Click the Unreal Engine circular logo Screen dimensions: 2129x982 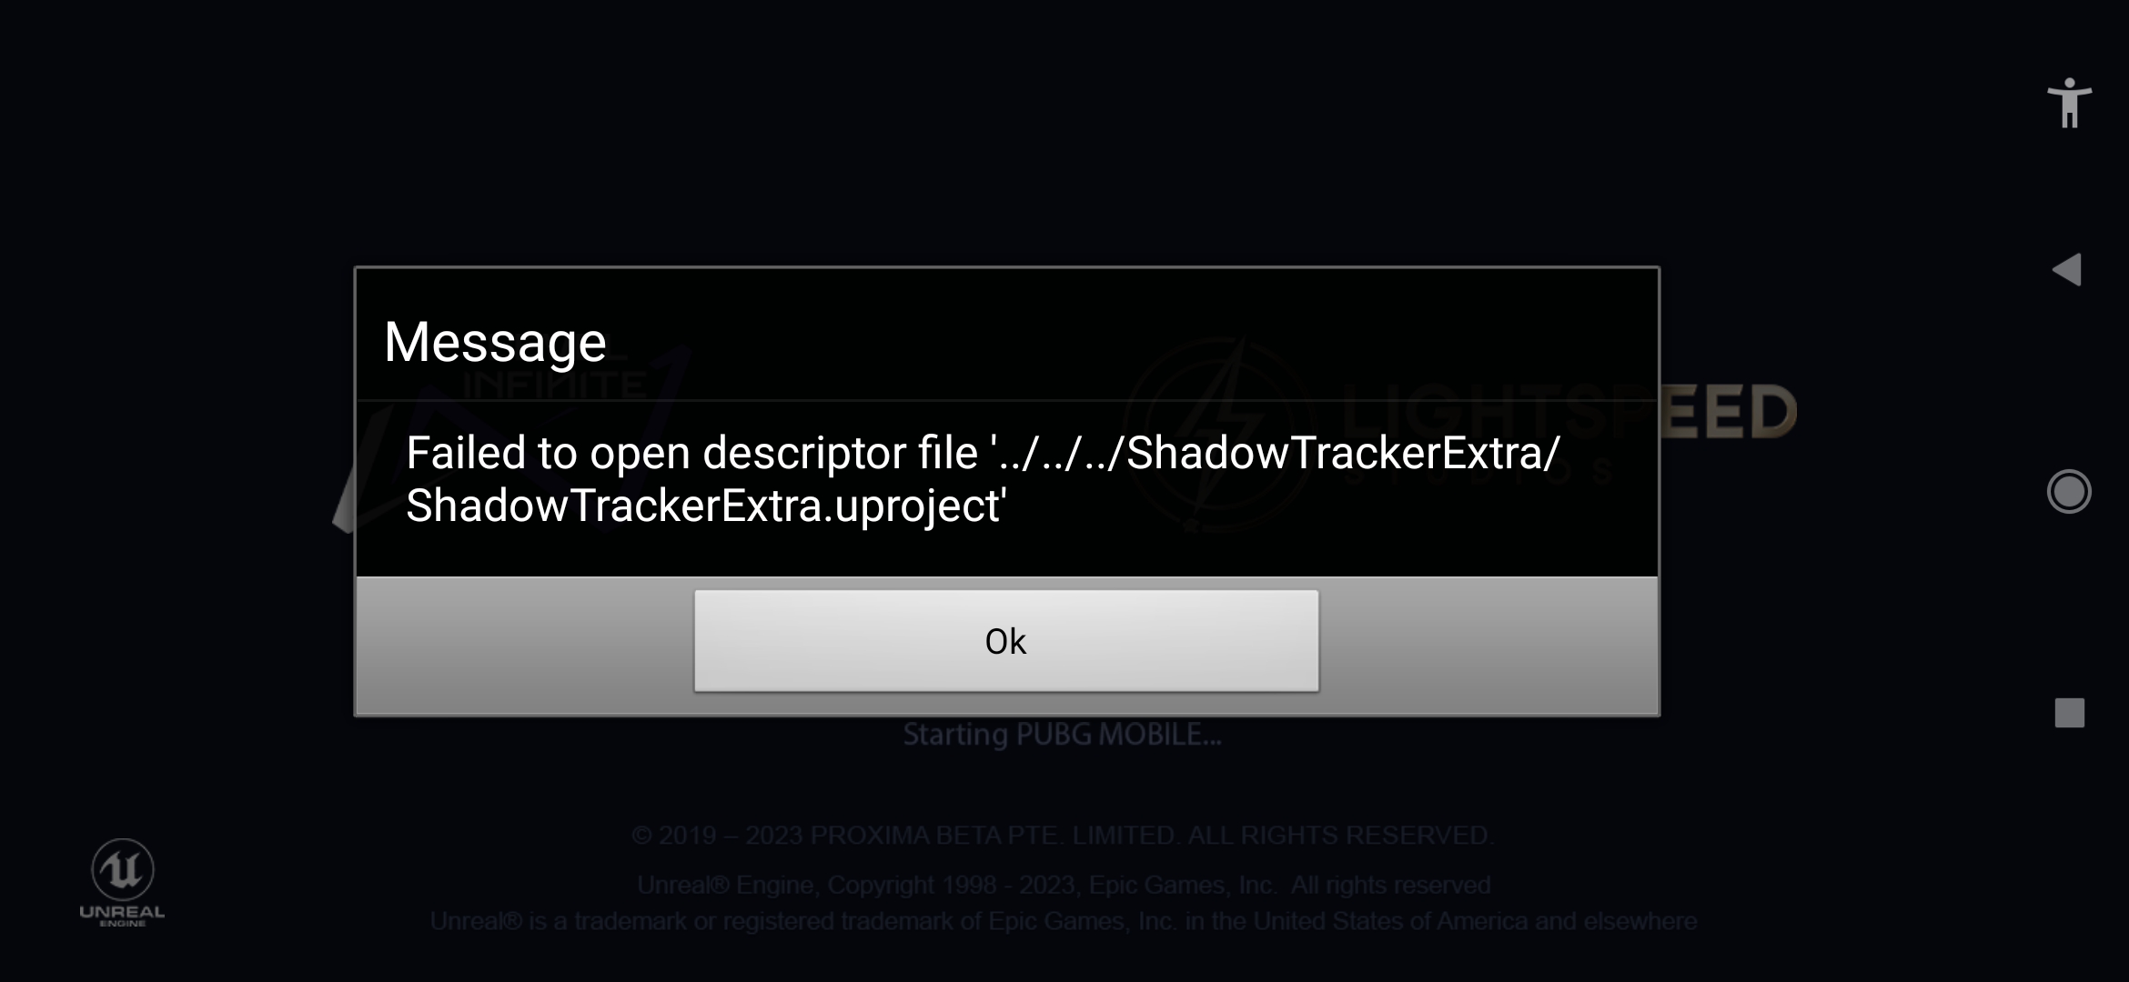coord(123,869)
